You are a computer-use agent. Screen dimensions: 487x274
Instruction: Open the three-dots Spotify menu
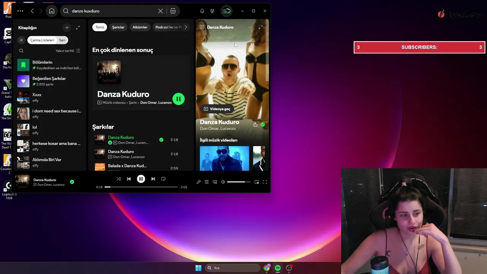pos(20,11)
